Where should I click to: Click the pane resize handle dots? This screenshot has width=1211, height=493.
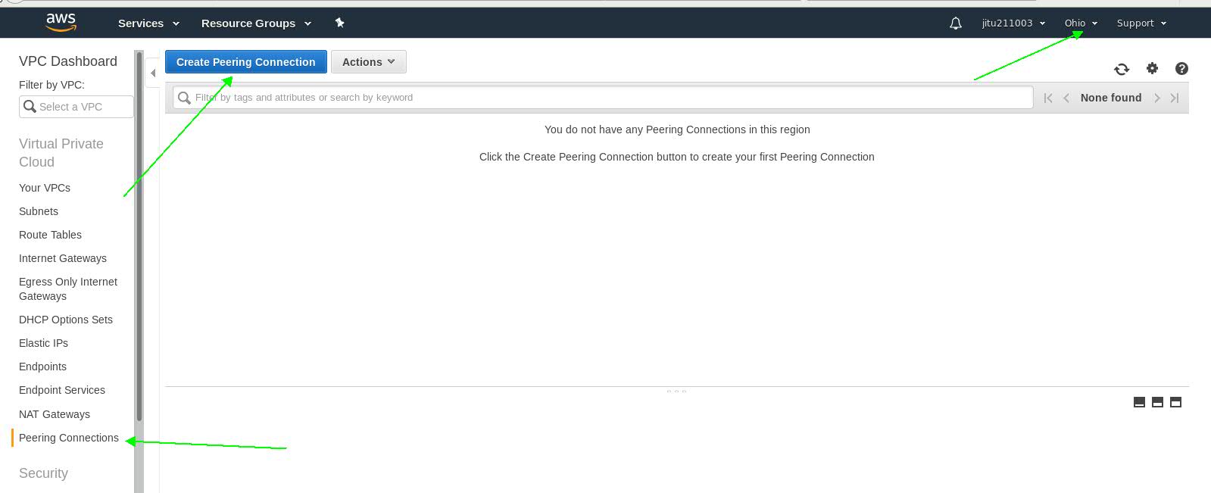pyautogui.click(x=677, y=391)
